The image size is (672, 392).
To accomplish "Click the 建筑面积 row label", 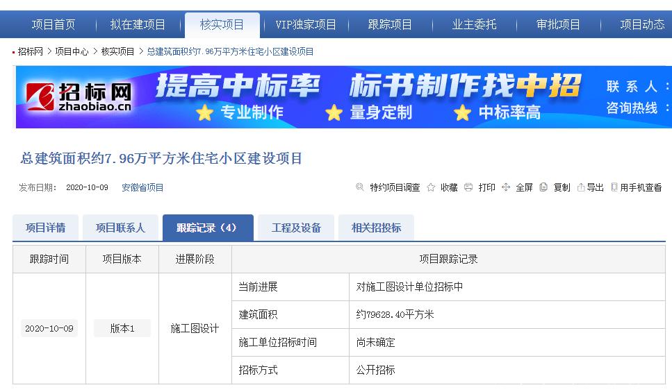I will coord(258,314).
